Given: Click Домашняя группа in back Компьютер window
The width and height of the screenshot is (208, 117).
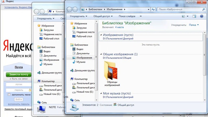Looking at the screenshot, I should [50, 72].
